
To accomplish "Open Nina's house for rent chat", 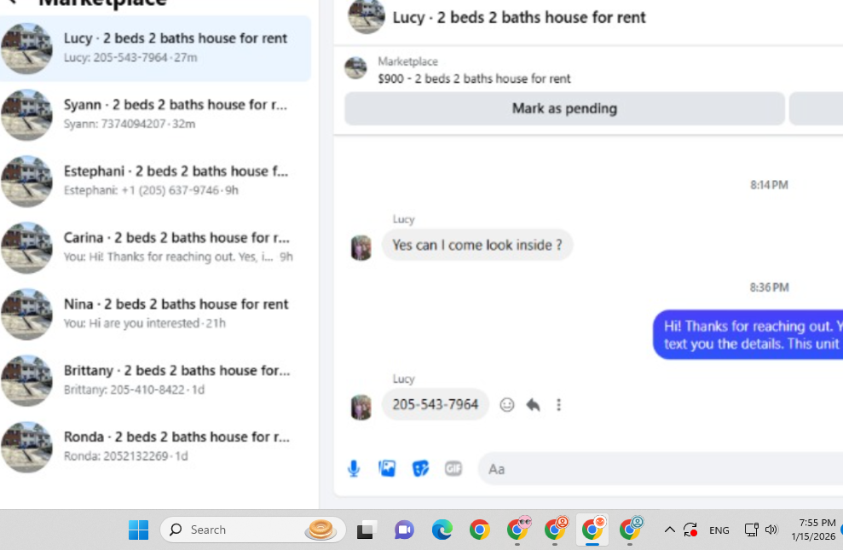I will (x=155, y=314).
